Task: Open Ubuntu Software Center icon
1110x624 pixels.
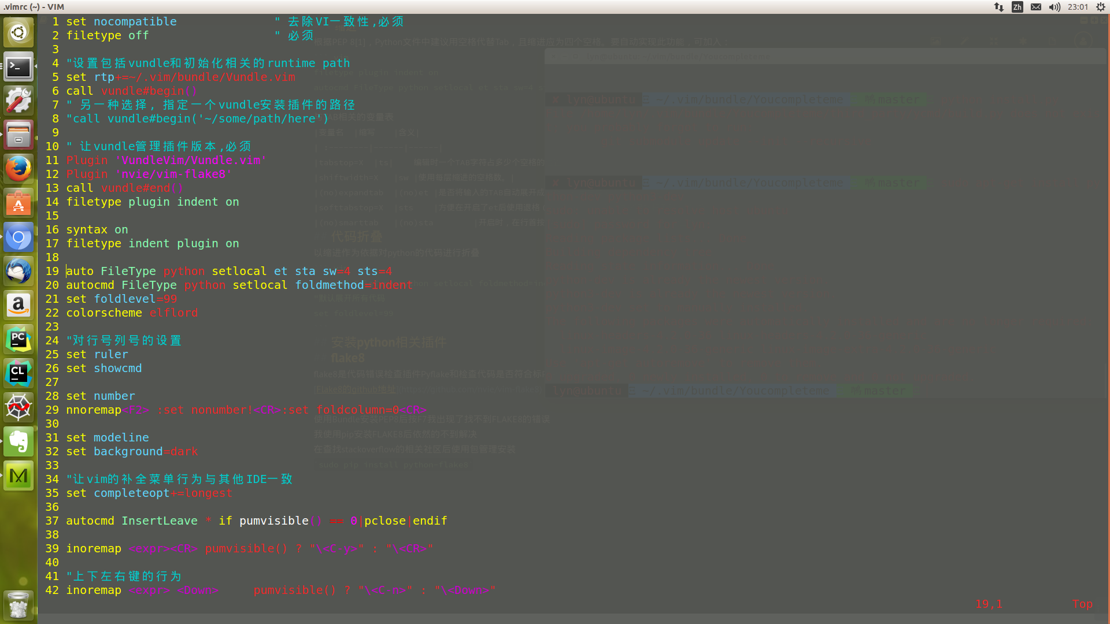Action: point(18,203)
